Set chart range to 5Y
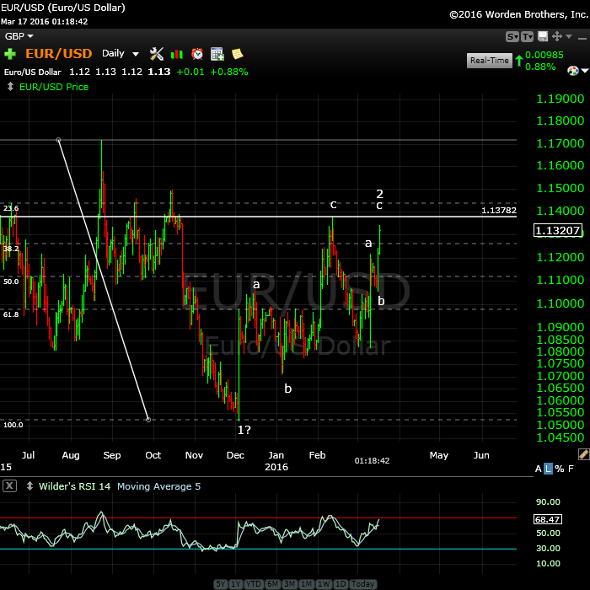 pyautogui.click(x=221, y=583)
